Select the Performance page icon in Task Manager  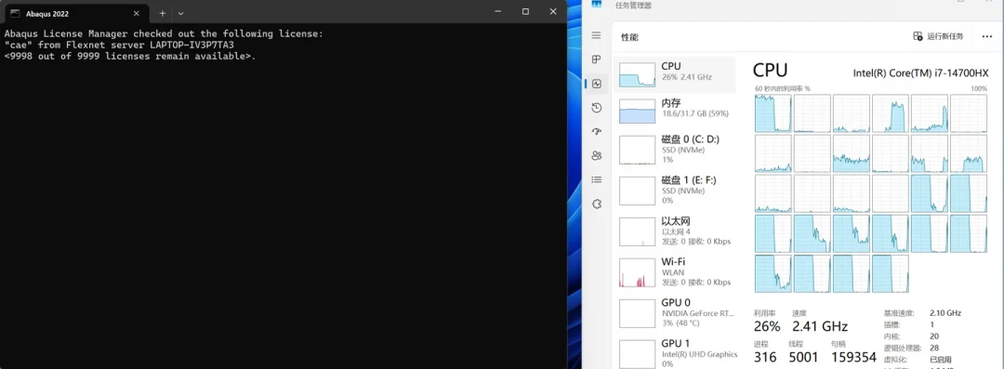pos(596,84)
